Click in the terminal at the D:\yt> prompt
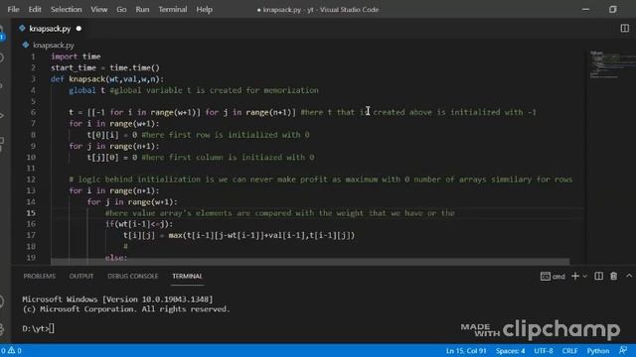636x357 pixels. click(x=39, y=328)
